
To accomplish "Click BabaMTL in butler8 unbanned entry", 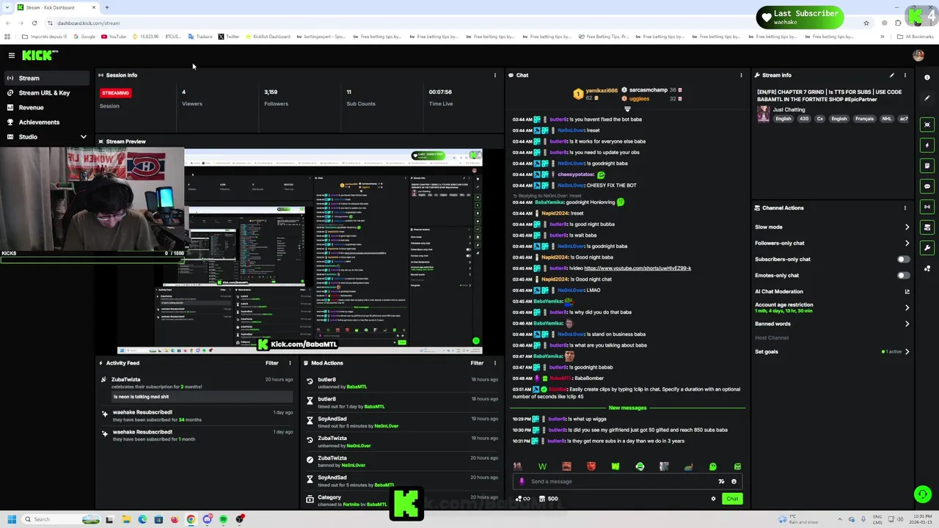I will point(357,386).
